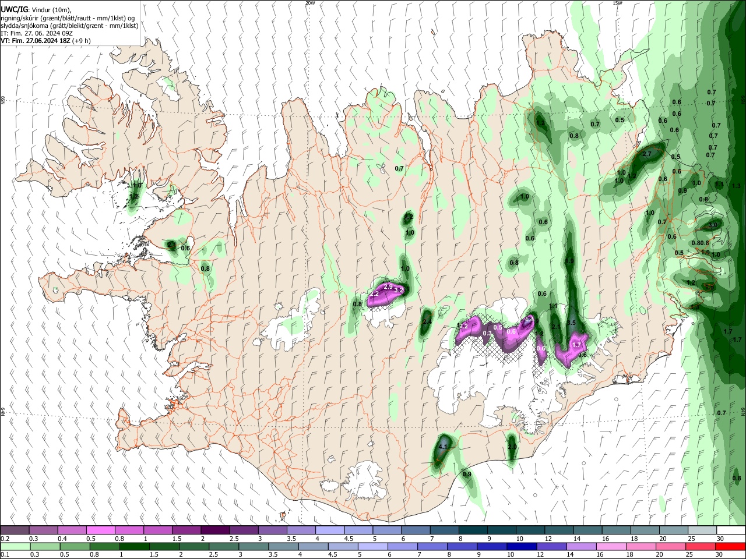Click the 12 label in the top legend row

[547, 539]
